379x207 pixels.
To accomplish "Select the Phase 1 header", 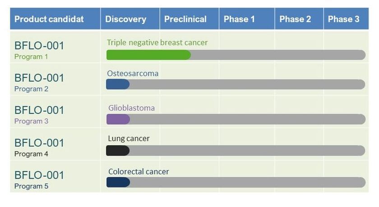I will [x=247, y=19].
